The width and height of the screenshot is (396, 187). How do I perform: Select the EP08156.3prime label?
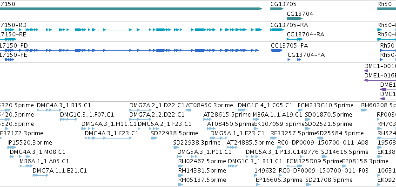coord(365,161)
